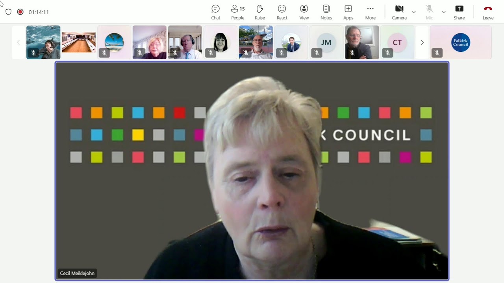Open the React emoji menu
This screenshot has width=504, height=283.
click(x=282, y=12)
